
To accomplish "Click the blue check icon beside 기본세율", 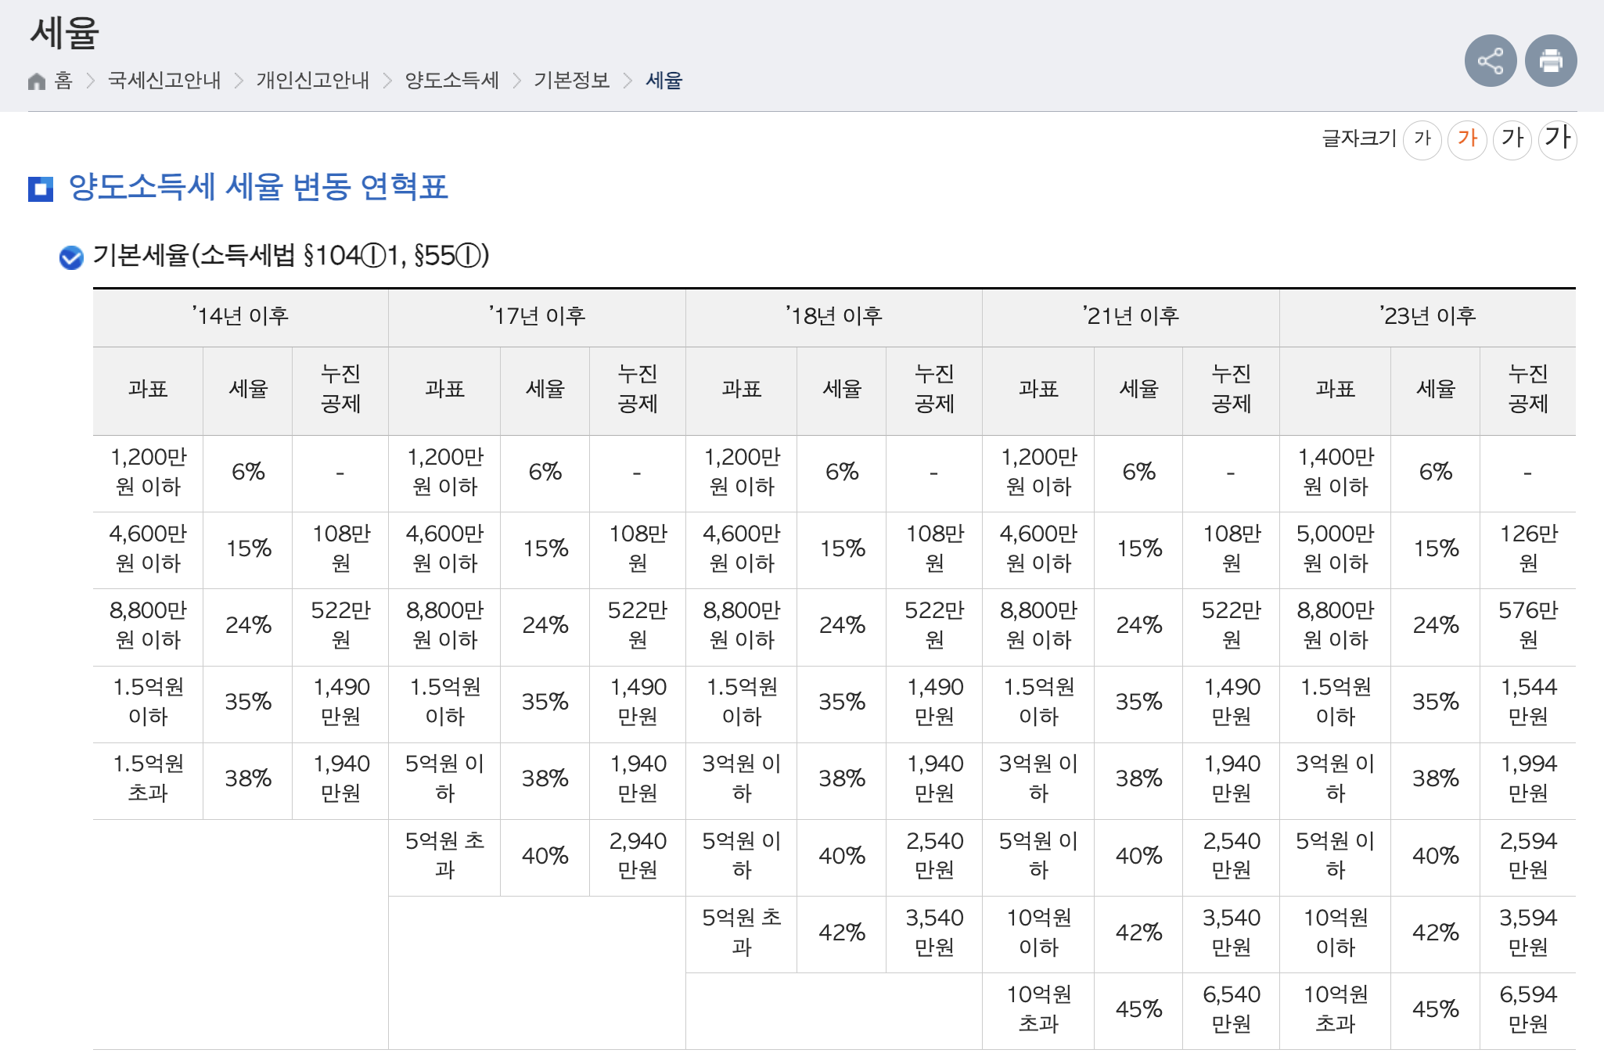I will coord(71,257).
